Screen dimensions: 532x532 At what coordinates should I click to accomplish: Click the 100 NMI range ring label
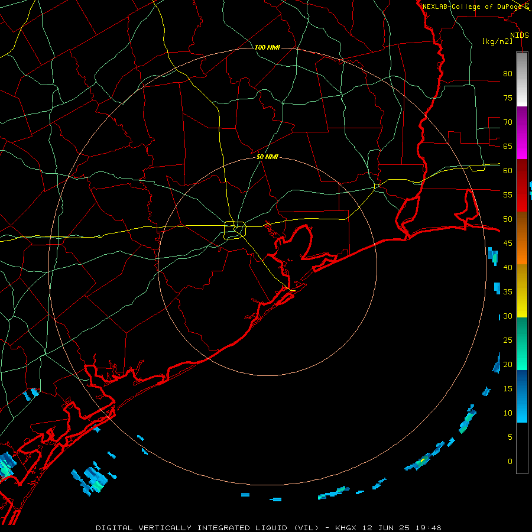(267, 47)
